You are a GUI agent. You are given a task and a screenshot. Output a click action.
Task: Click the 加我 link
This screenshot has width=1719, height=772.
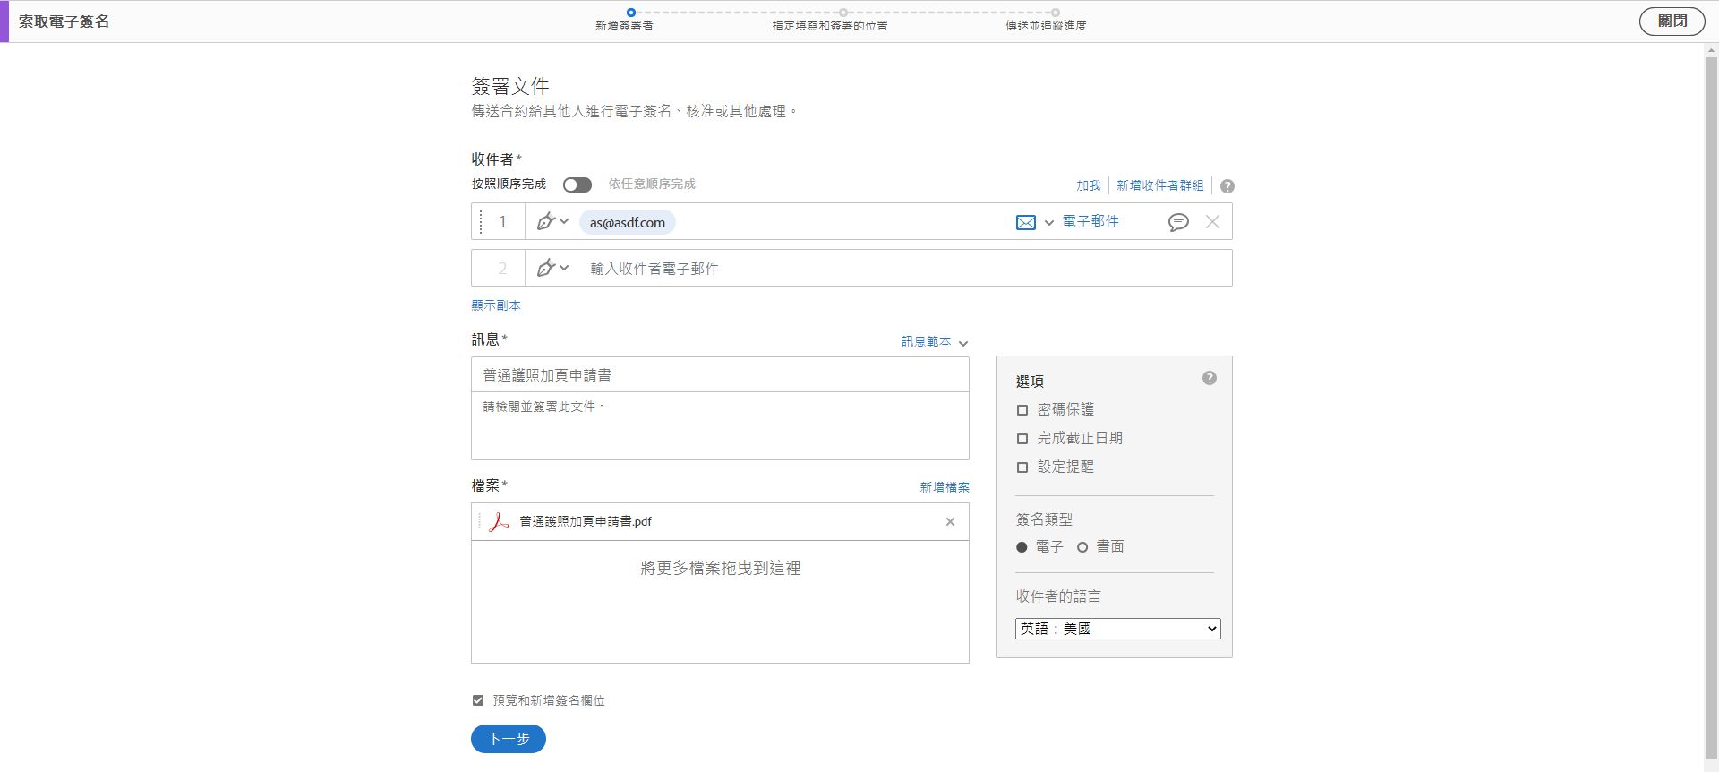[1088, 185]
